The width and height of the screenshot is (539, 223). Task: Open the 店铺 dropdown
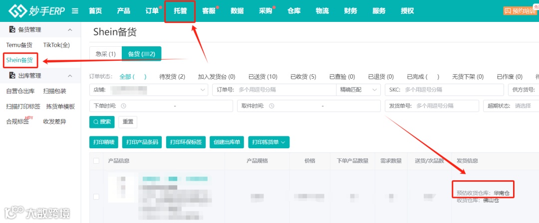149,90
